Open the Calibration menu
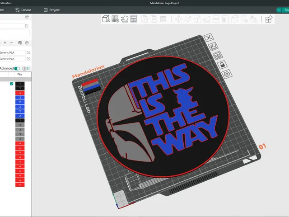This screenshot has width=289, height=217. pos(6,3)
